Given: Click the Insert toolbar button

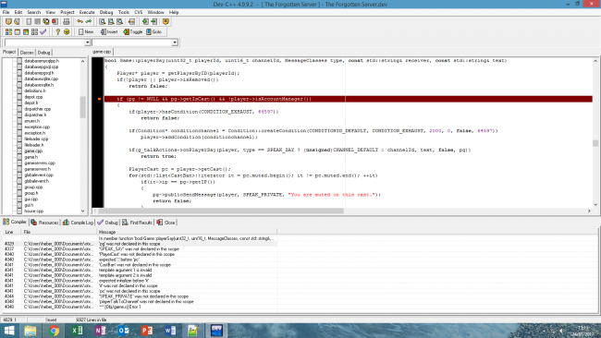Looking at the screenshot, I should (x=109, y=31).
